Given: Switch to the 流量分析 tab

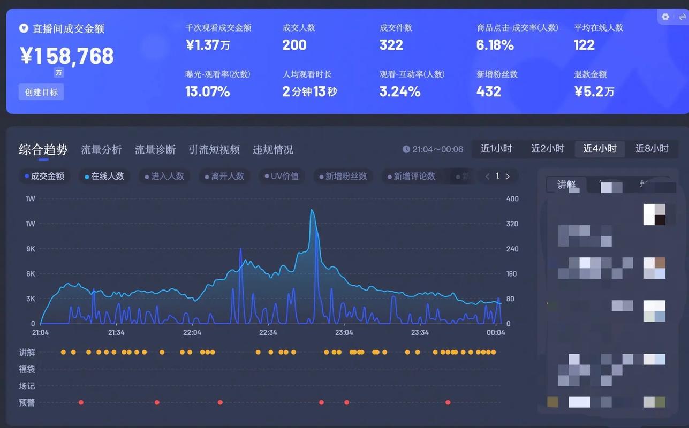Looking at the screenshot, I should (101, 150).
